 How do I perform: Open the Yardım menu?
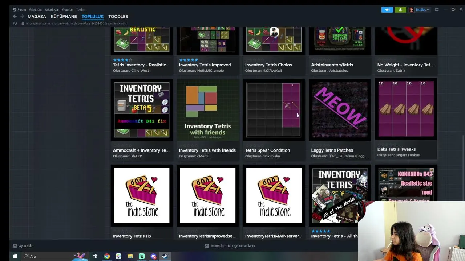pos(81,10)
